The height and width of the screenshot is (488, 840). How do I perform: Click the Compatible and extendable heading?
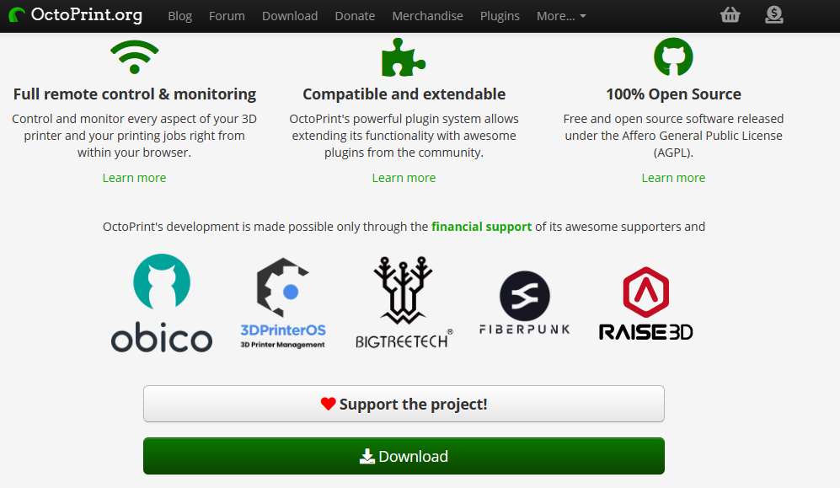(x=404, y=94)
